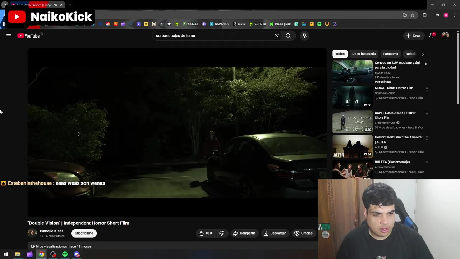Open the NAIKO LOL bookmark
This screenshot has height=259, width=460.
[219, 24]
